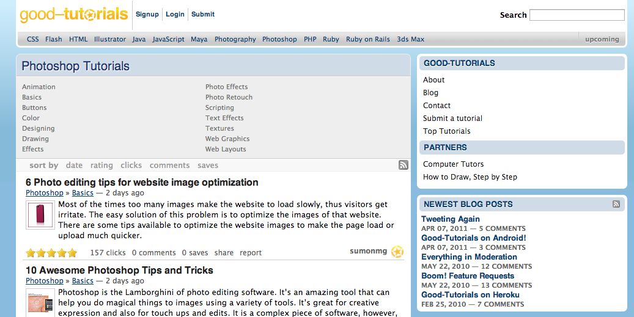This screenshot has width=634, height=317.
Task: Click report on the photo editing tips tutorial
Action: point(251,253)
